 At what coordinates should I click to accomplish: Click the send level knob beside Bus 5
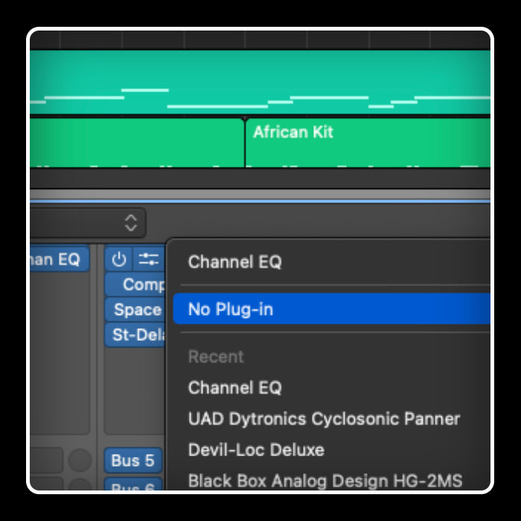pyautogui.click(x=80, y=461)
